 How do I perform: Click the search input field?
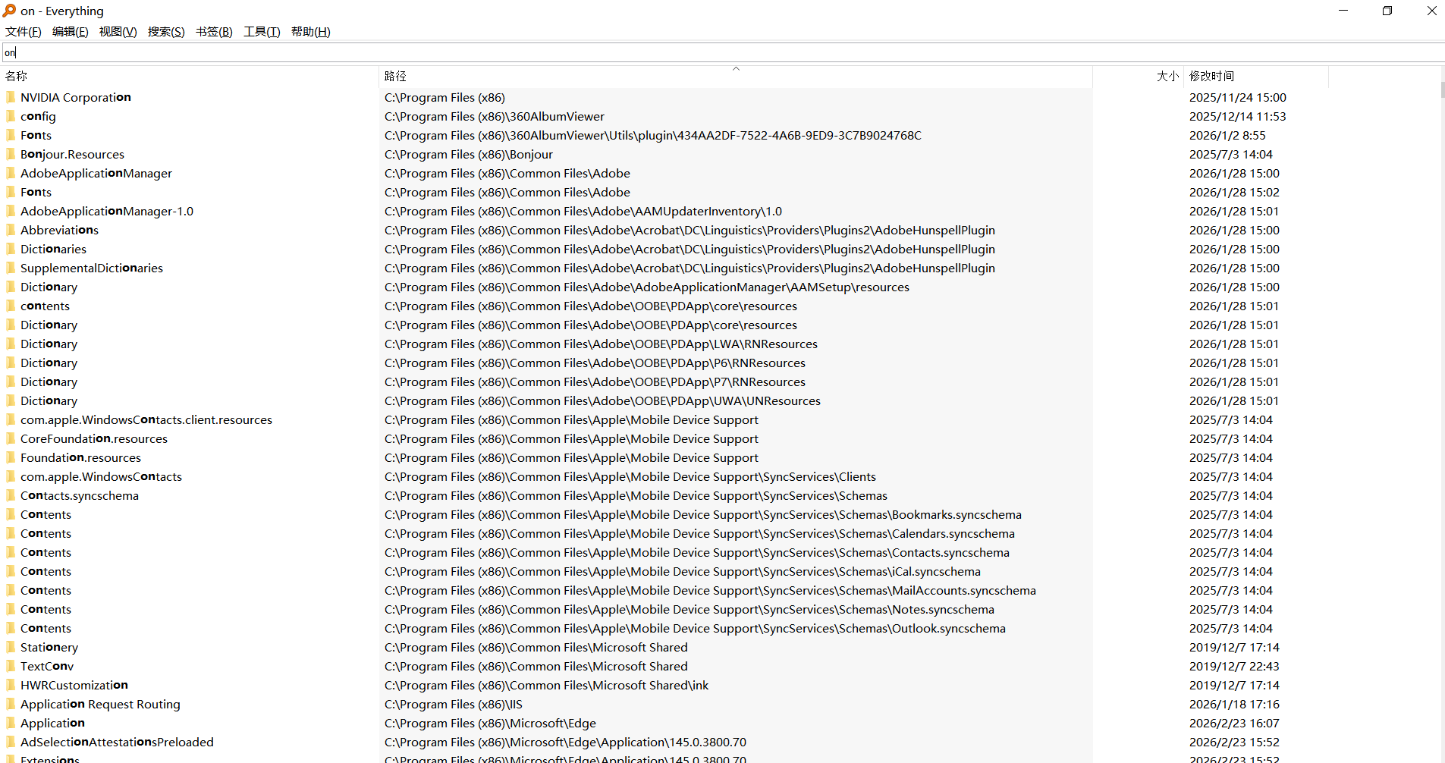pyautogui.click(x=721, y=52)
